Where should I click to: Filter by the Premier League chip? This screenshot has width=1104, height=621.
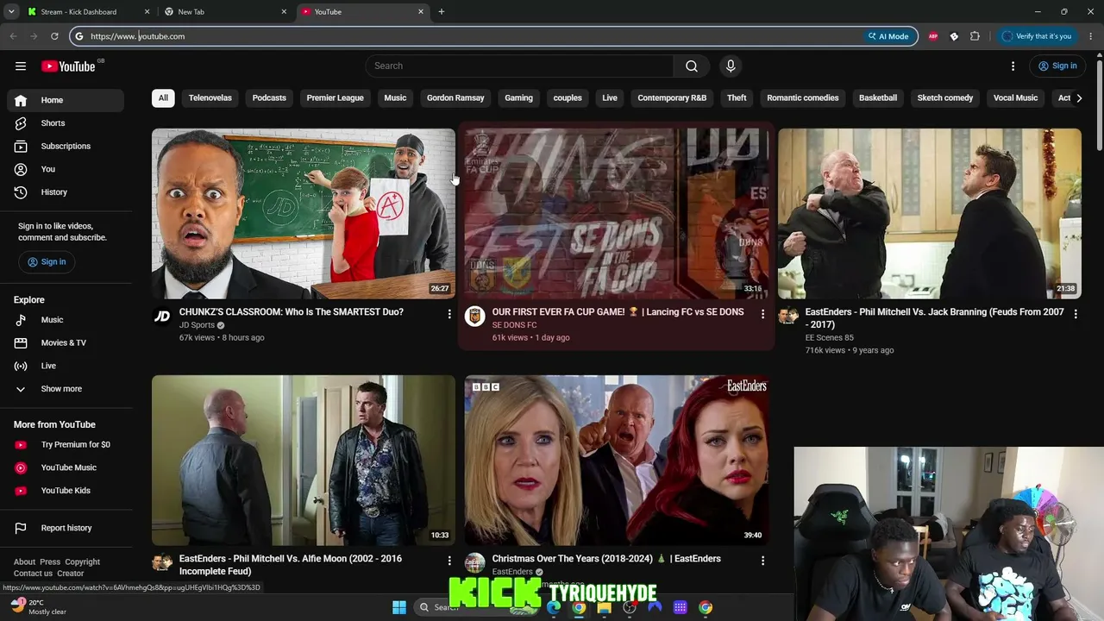(x=336, y=98)
